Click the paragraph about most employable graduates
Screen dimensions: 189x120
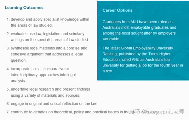pos(139,30)
